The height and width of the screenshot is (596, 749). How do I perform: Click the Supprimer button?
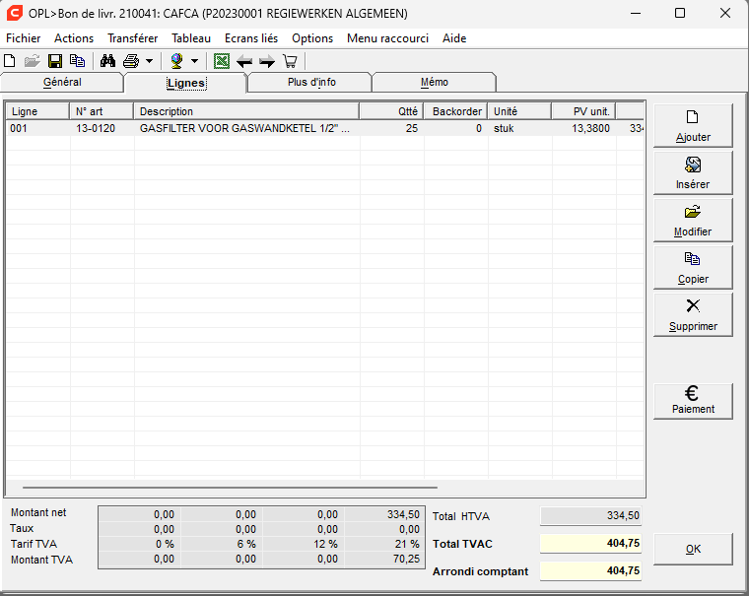click(x=693, y=315)
